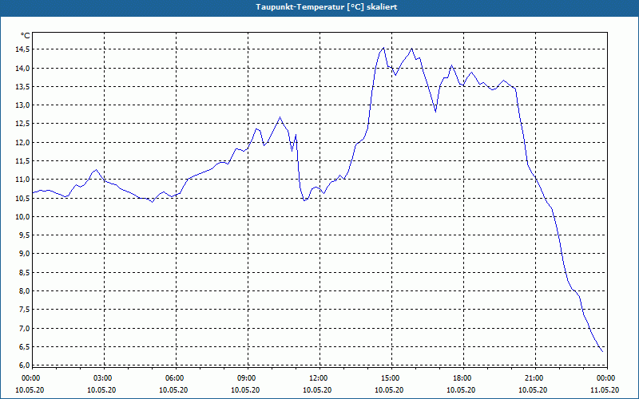Click the '6,0' y-axis label

point(24,365)
